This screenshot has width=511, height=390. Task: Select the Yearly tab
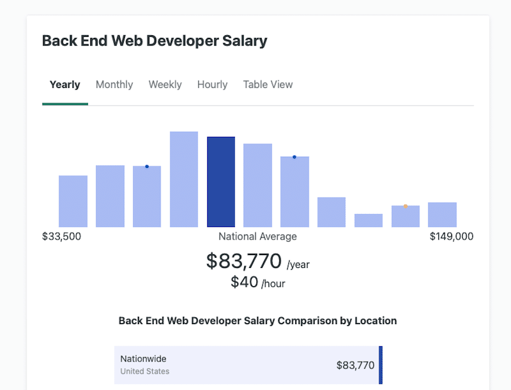tap(64, 84)
